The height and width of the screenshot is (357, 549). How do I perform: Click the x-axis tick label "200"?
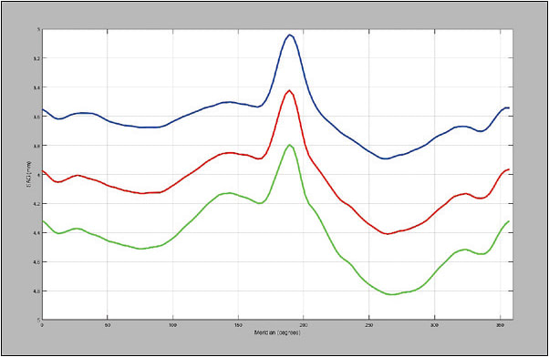pyautogui.click(x=304, y=325)
